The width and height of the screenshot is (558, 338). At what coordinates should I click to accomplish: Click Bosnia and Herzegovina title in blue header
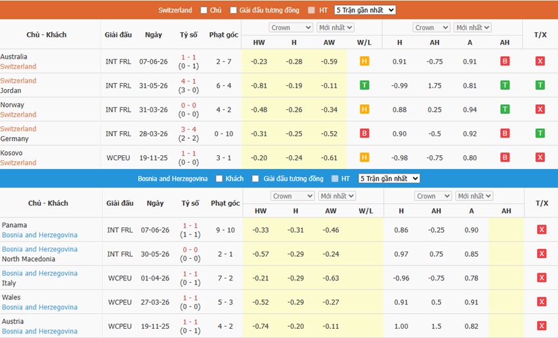[x=173, y=179]
